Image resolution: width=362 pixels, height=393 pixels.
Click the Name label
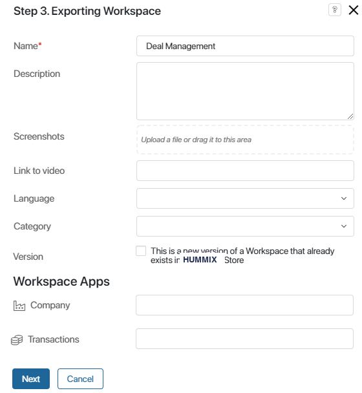click(27, 46)
